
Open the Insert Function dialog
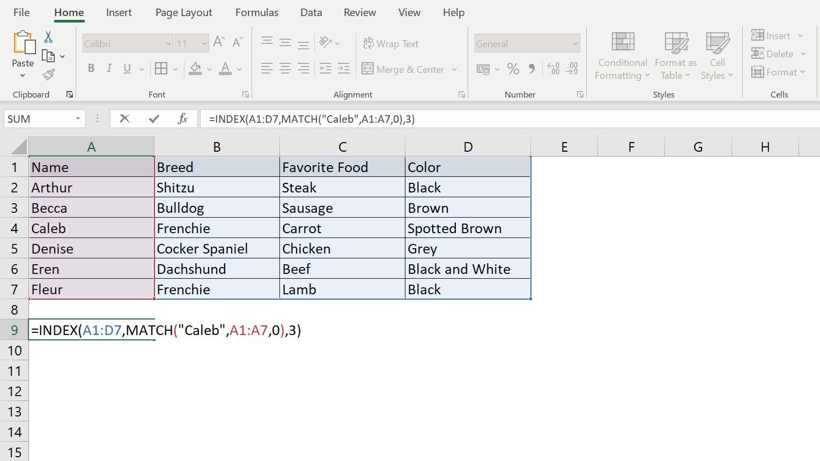(x=182, y=118)
